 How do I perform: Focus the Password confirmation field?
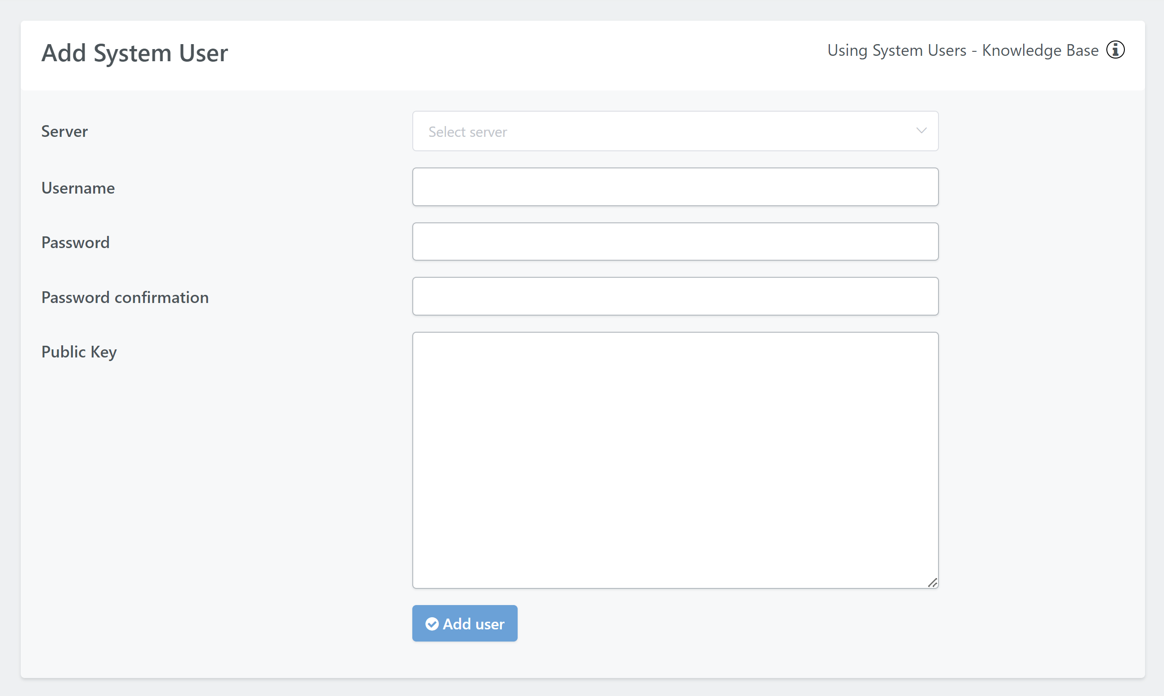[675, 296]
